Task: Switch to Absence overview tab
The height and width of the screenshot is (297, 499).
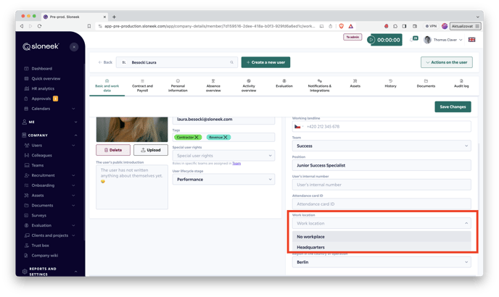Action: [213, 86]
